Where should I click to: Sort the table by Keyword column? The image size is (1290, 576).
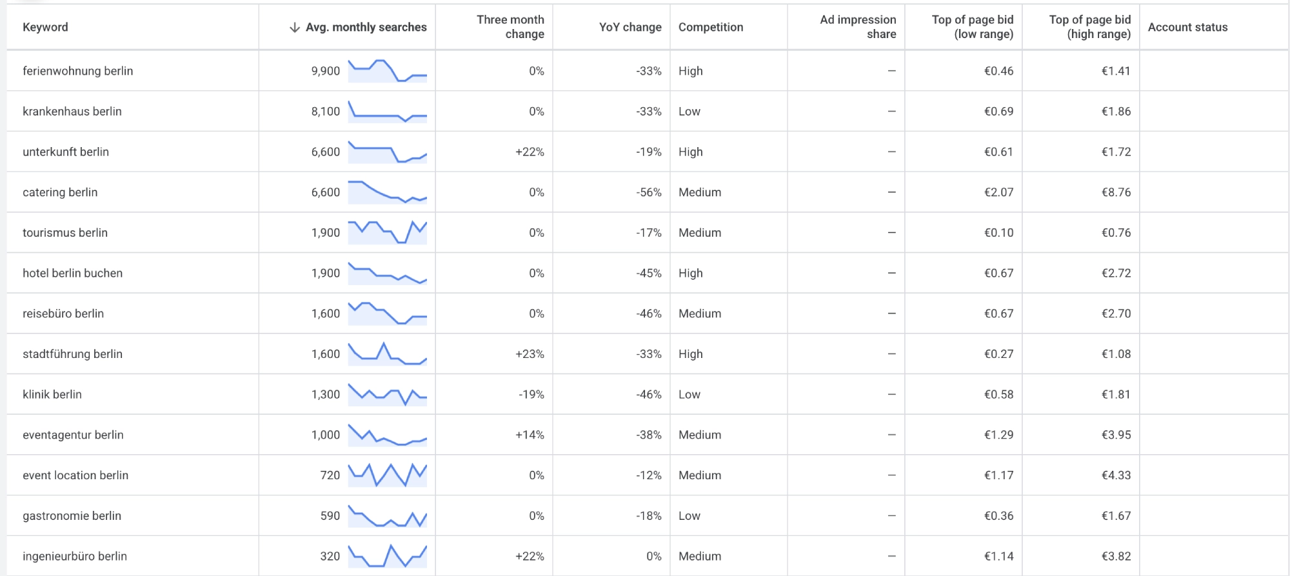[x=45, y=27]
